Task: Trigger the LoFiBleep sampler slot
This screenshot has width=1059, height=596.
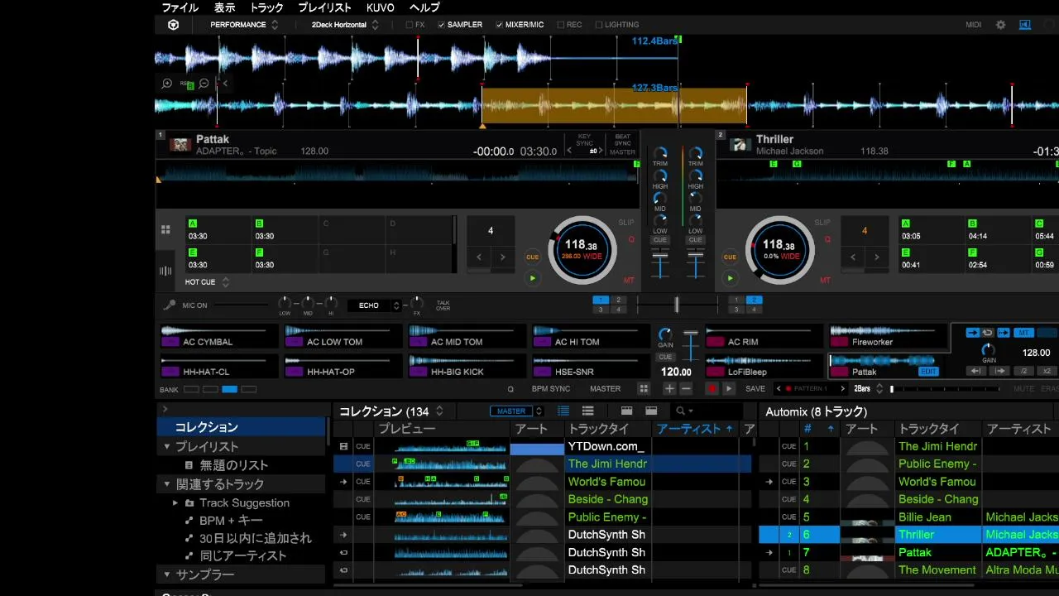Action: [764, 367]
